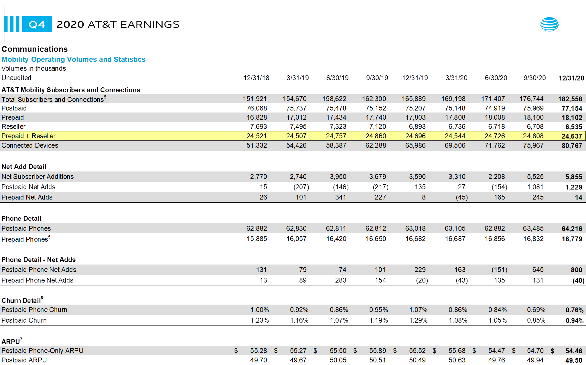586x365 pixels.
Task: Click the highlighted Prepaid + Reseller row label
Action: click(x=29, y=136)
